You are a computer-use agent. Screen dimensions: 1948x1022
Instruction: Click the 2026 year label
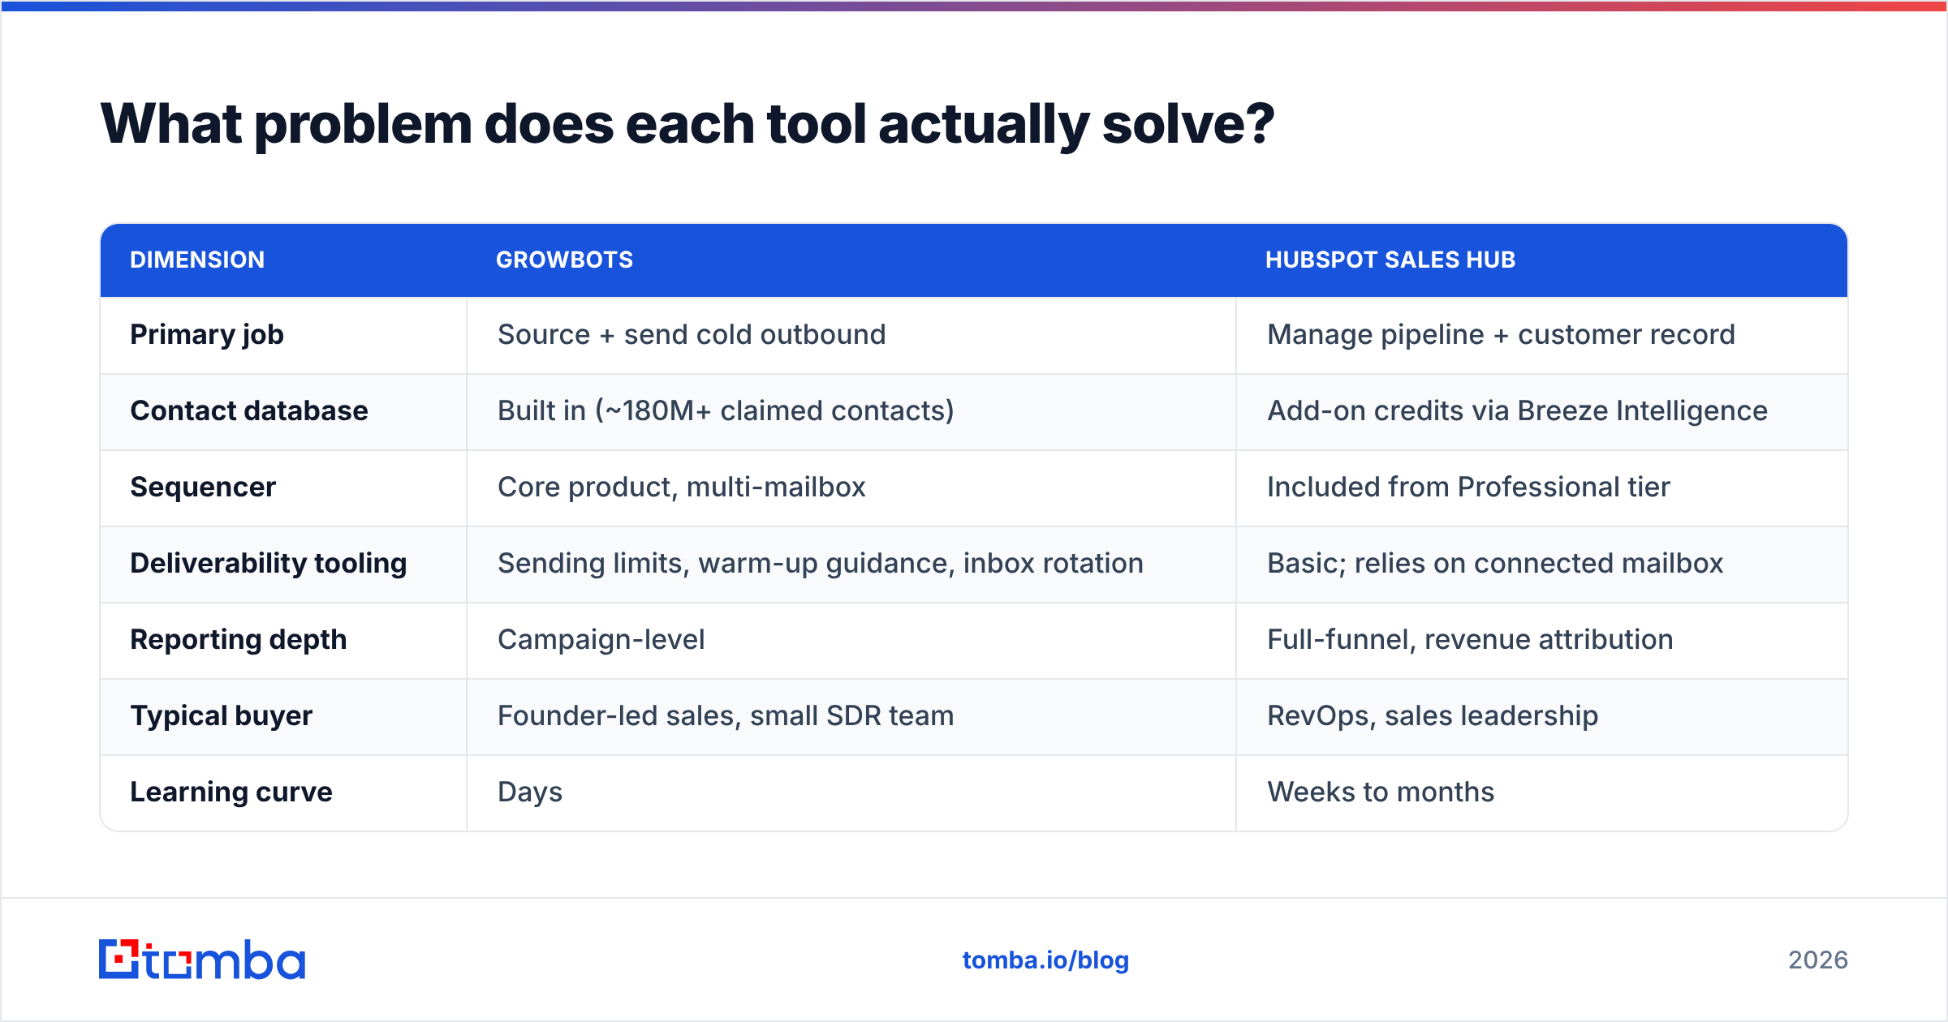click(1818, 960)
